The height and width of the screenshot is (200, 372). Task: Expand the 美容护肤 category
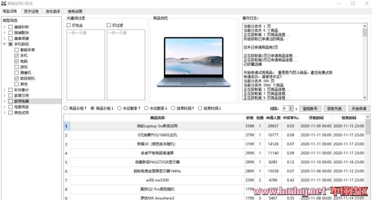[x=4, y=27]
